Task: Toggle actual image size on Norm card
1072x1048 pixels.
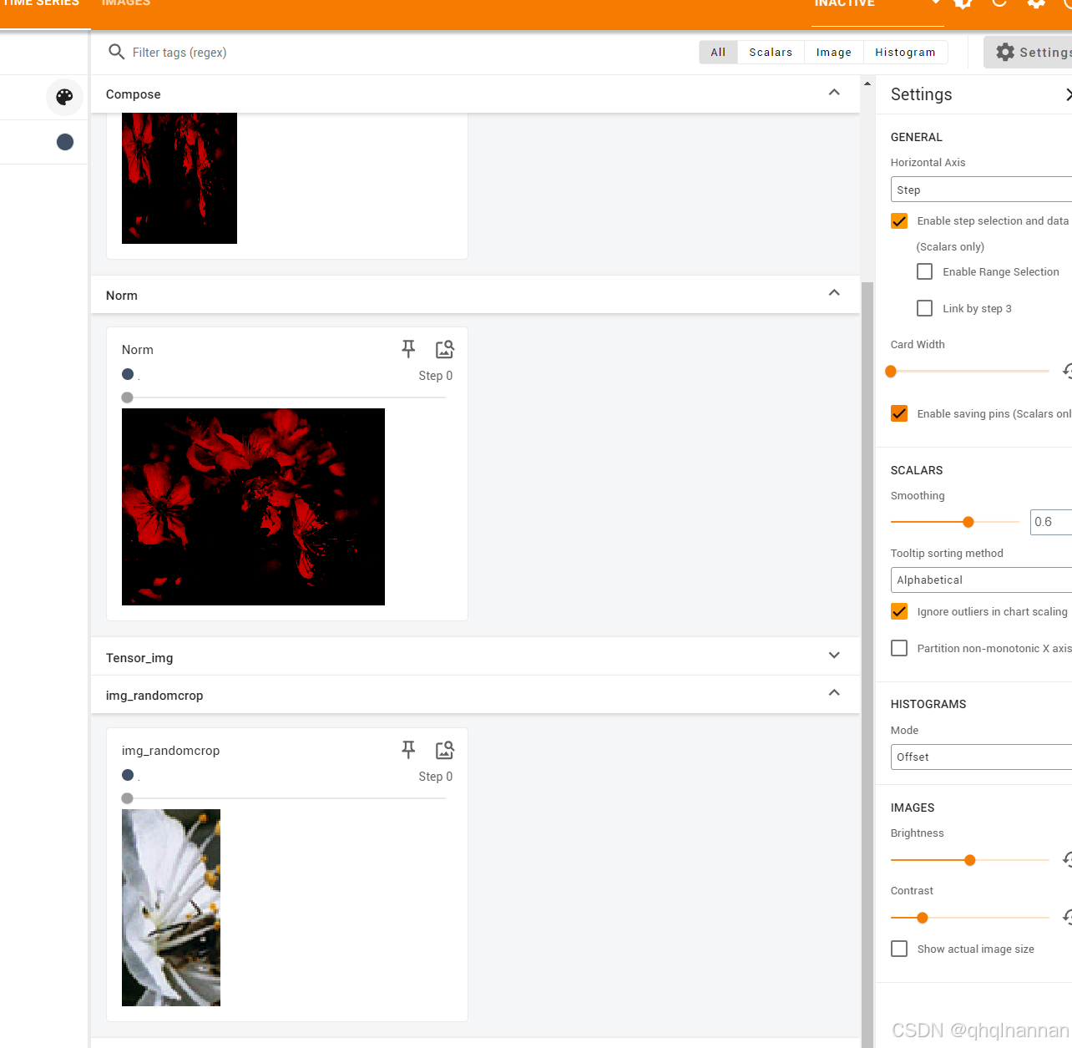Action: coord(445,349)
